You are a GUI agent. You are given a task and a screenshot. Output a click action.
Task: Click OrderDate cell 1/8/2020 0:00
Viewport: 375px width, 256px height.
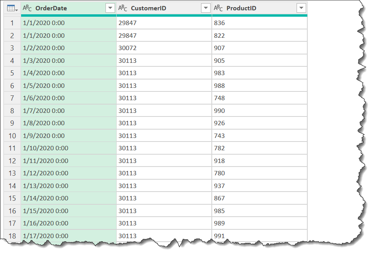(68, 123)
